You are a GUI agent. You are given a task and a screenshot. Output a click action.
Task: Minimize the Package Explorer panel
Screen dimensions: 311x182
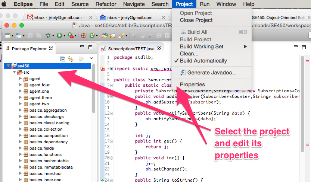82,48
